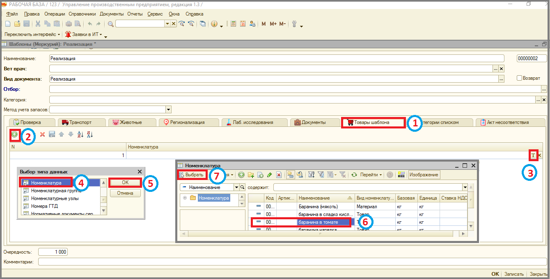
Task: Click OK in Выбор типа данных dialog
Action: pyautogui.click(x=125, y=182)
